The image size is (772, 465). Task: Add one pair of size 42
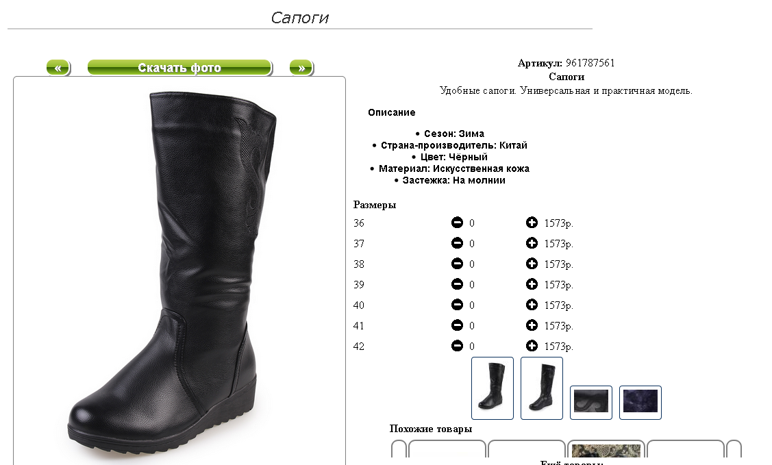click(532, 346)
